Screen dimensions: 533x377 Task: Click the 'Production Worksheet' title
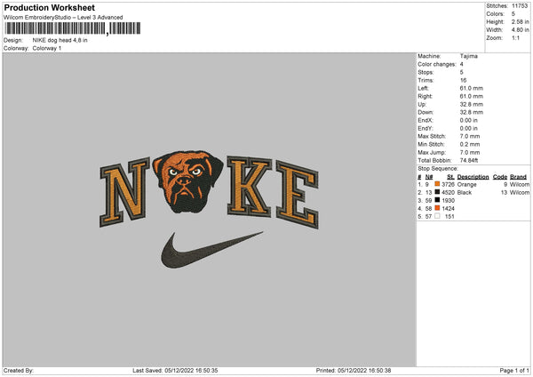click(x=50, y=7)
